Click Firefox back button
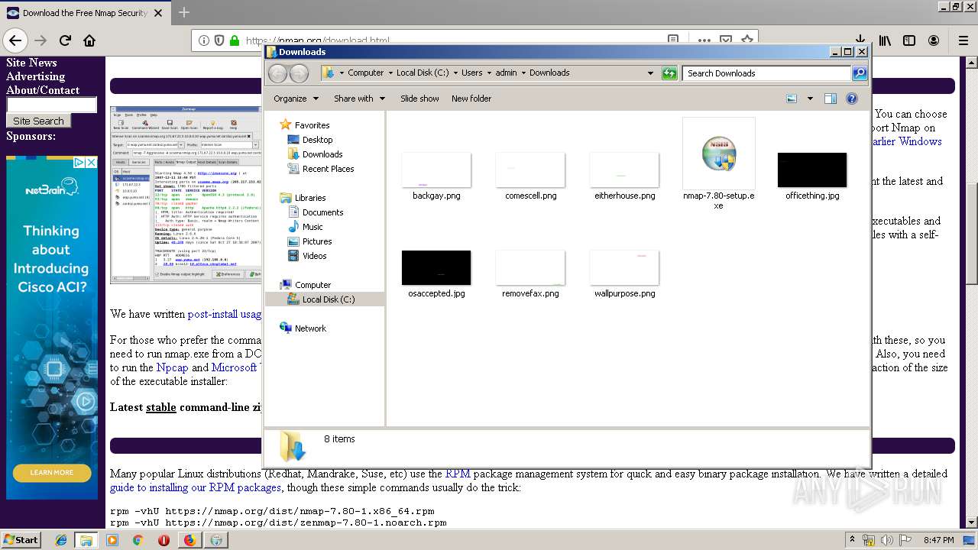The image size is (978, 550). coord(15,40)
